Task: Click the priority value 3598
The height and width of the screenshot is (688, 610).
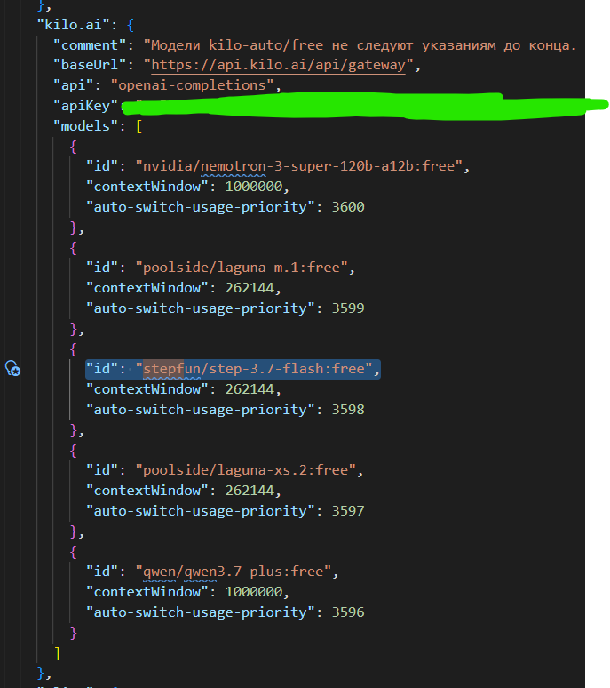Action: [348, 410]
